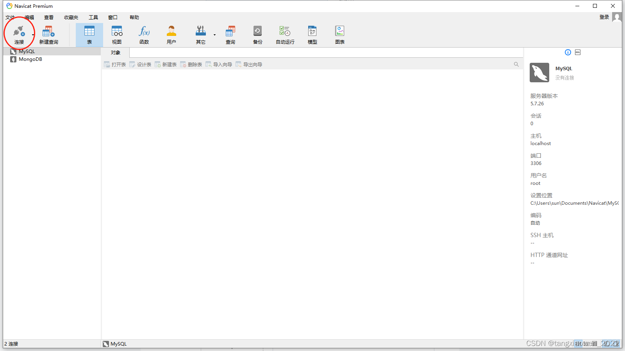Open the 帮助 menu

pyautogui.click(x=134, y=18)
